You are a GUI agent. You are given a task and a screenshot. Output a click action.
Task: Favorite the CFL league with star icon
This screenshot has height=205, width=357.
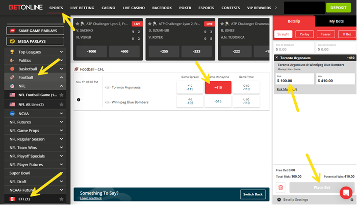tap(62, 198)
